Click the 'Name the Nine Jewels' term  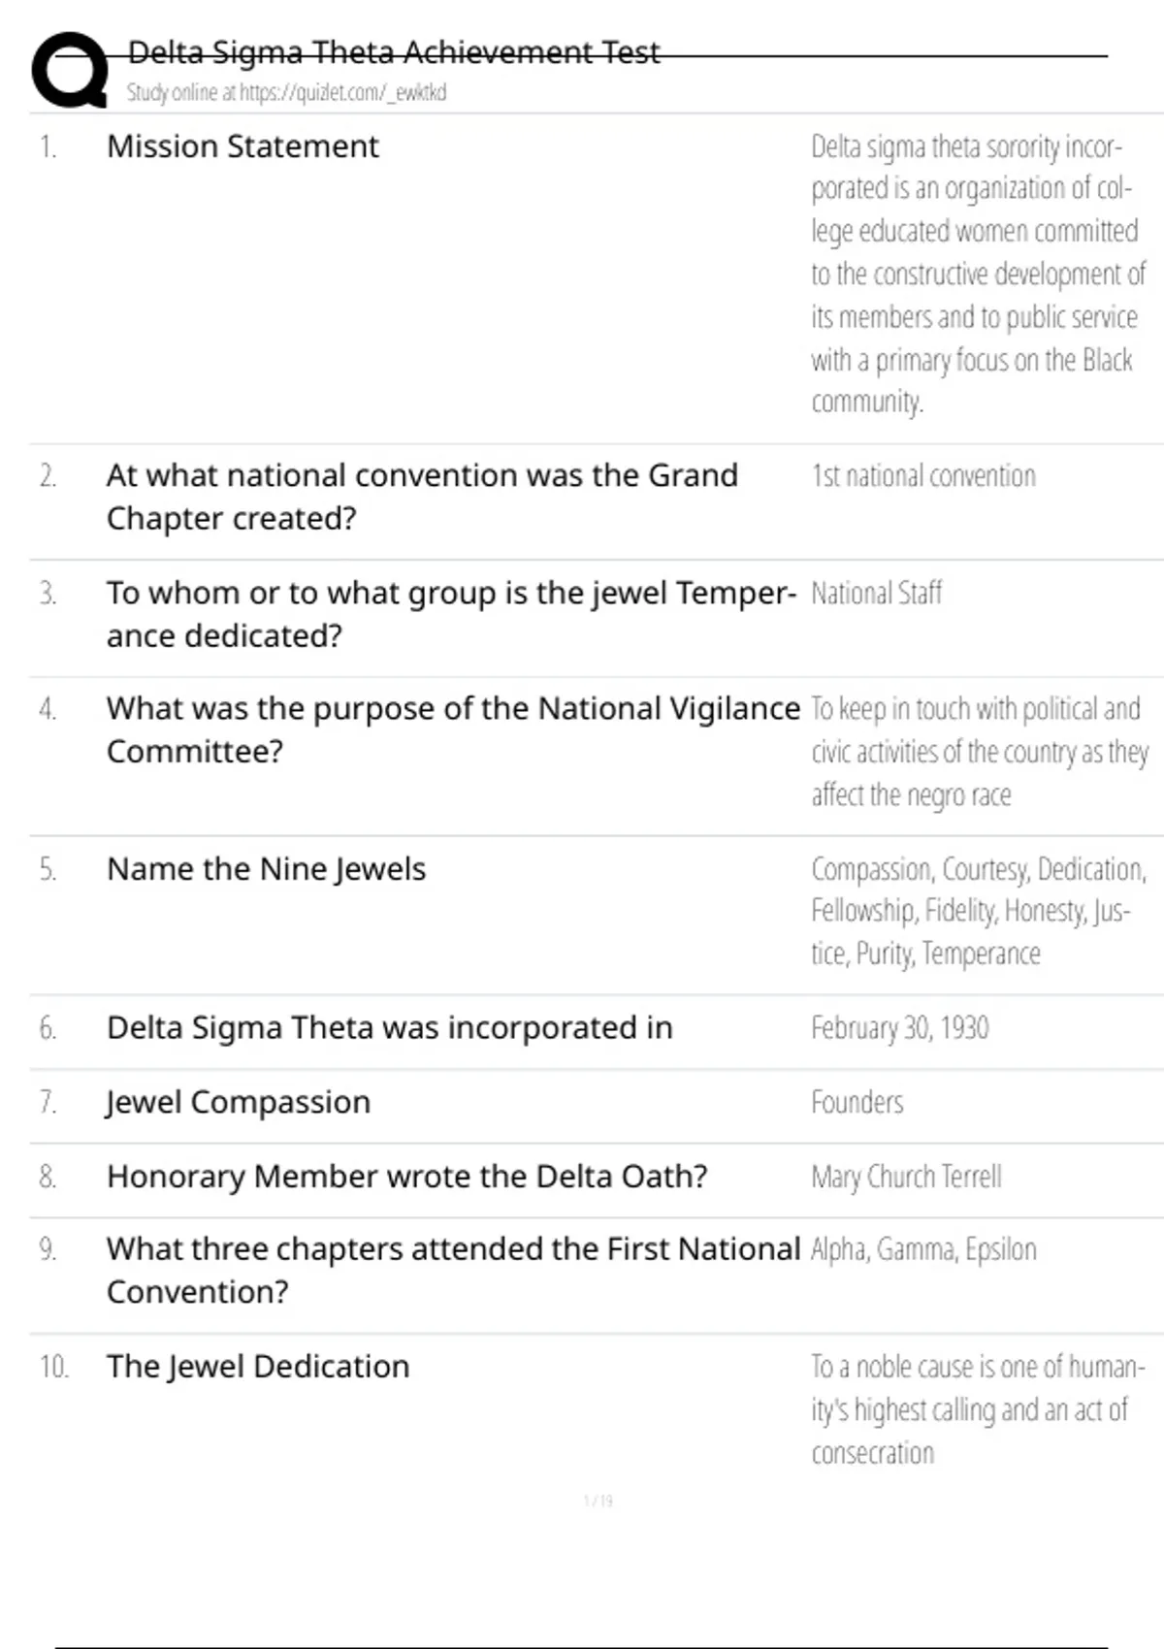pyautogui.click(x=266, y=869)
